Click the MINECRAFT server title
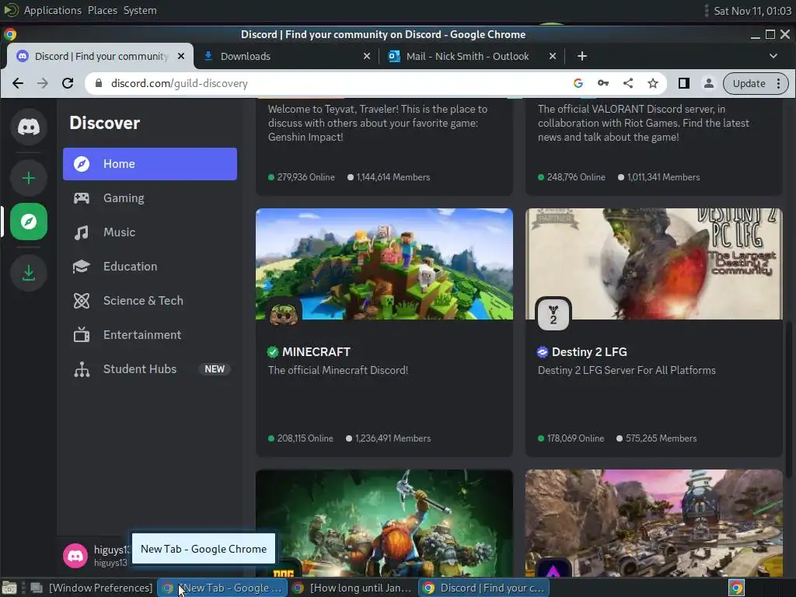 click(x=316, y=352)
